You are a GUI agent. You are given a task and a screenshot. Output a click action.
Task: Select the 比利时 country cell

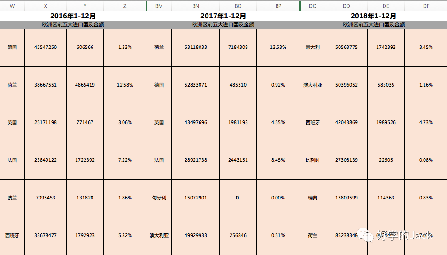312,160
